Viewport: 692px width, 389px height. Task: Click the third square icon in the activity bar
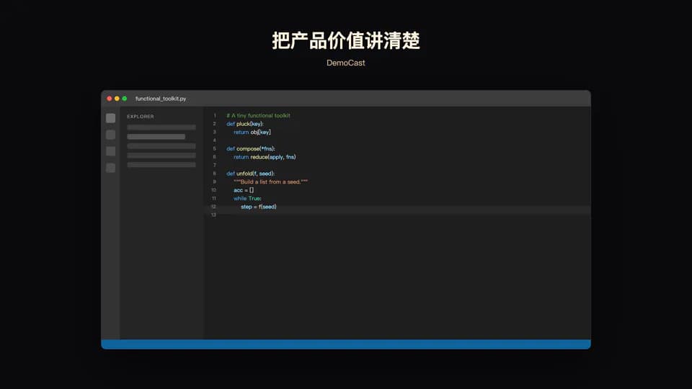111,151
